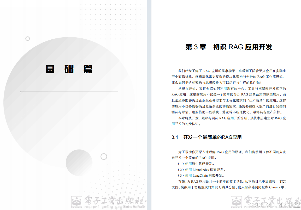Click the line starting "从现在开始，我将介绍"
This screenshot has height=210, width=301.
point(232,89)
